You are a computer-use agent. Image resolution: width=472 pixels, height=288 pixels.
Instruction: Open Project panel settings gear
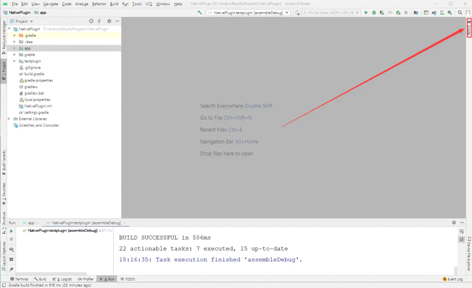(x=109, y=21)
